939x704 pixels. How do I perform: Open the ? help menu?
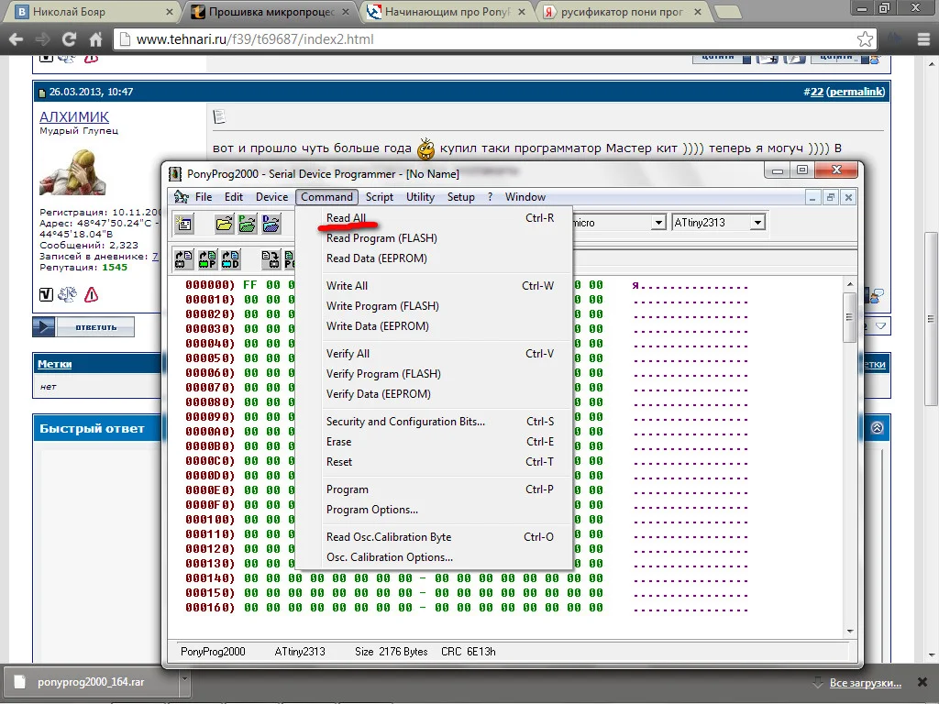click(490, 197)
